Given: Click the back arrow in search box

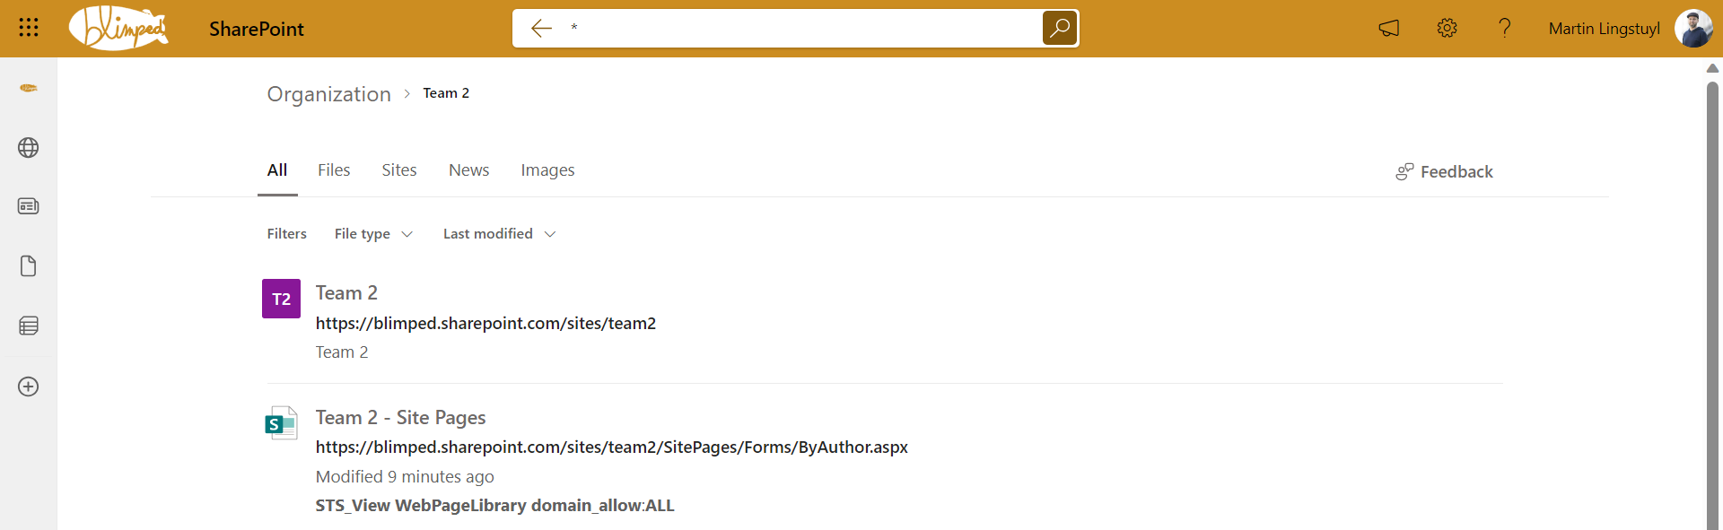Looking at the screenshot, I should [541, 29].
